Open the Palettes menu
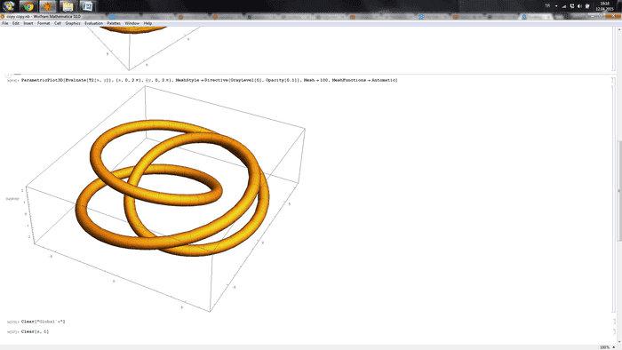Image resolution: width=622 pixels, height=350 pixels. [114, 23]
